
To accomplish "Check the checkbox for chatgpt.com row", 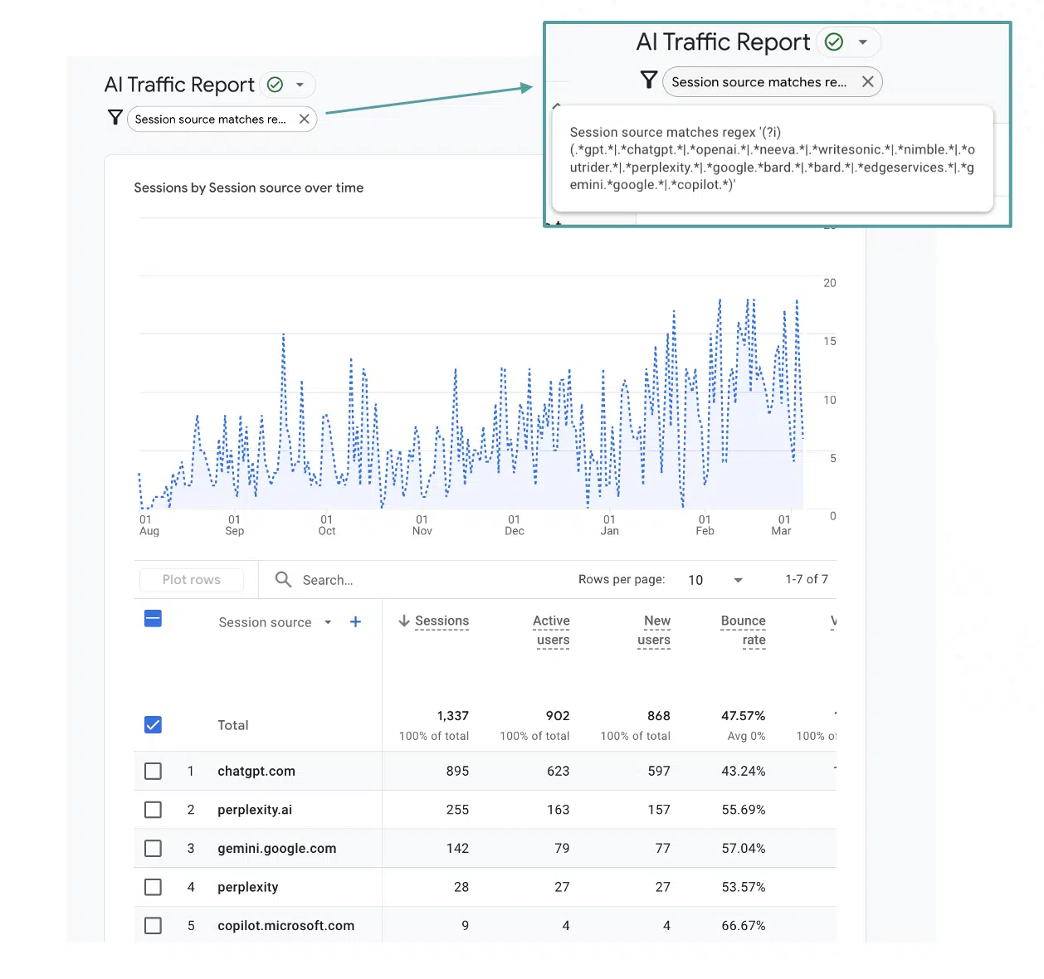I will pos(153,771).
